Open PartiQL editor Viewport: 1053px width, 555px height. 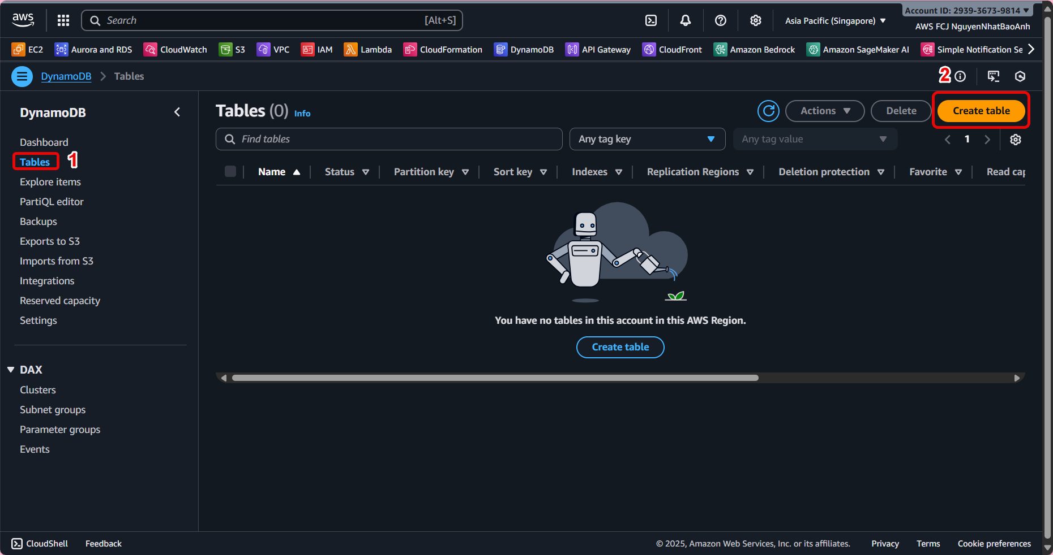click(x=52, y=202)
